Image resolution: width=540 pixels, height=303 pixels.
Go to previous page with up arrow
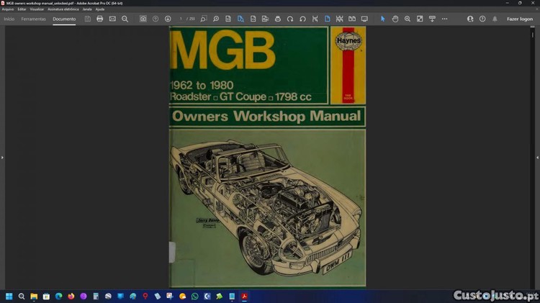pyautogui.click(x=156, y=19)
